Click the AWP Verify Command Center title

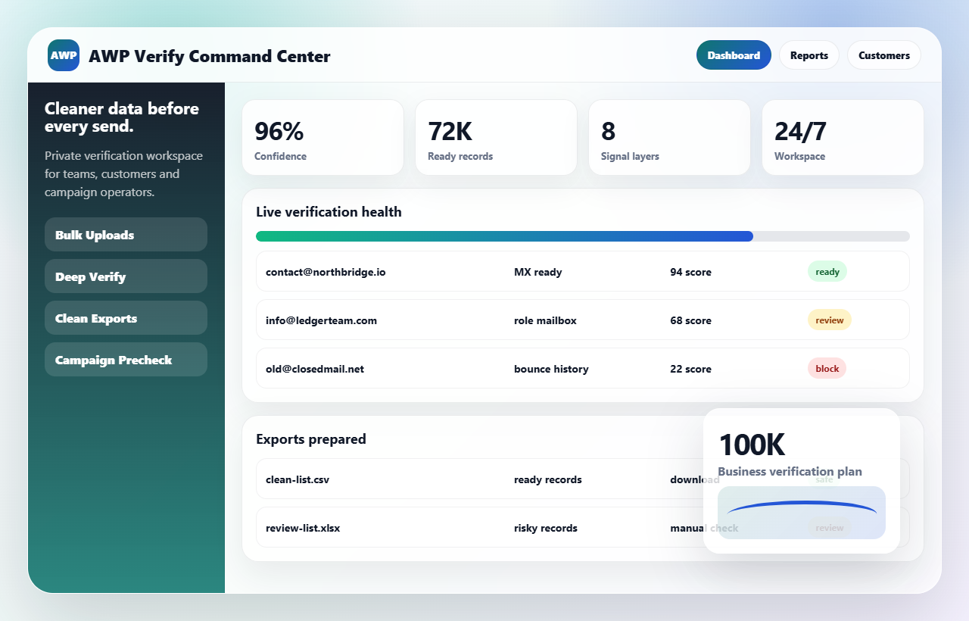click(x=210, y=56)
